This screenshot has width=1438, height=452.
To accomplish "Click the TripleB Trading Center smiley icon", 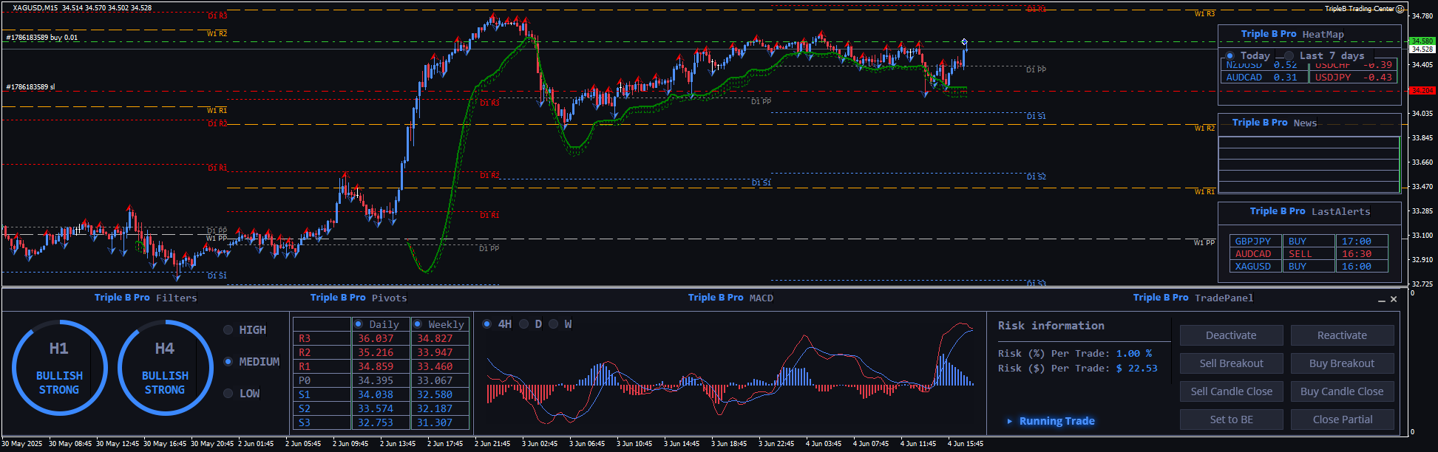I will point(1400,9).
